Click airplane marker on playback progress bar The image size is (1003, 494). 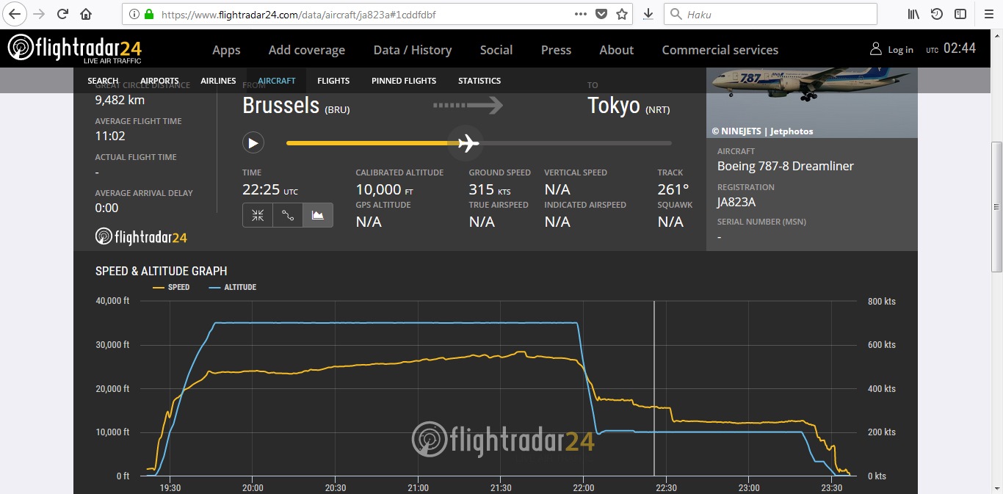tap(468, 143)
